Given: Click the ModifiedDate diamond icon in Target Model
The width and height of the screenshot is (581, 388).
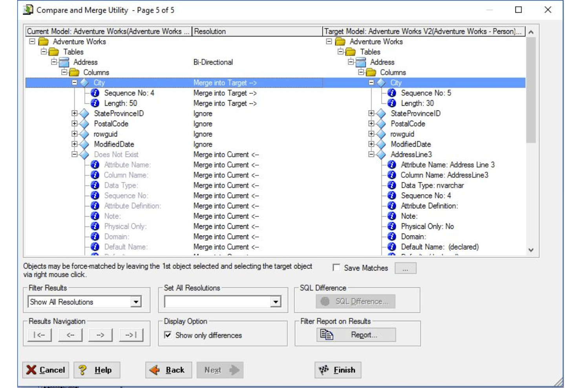Looking at the screenshot, I should 381,144.
